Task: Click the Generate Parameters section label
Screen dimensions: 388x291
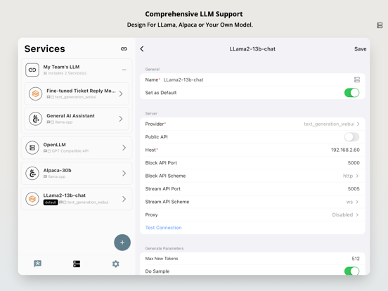Action: [164, 248]
